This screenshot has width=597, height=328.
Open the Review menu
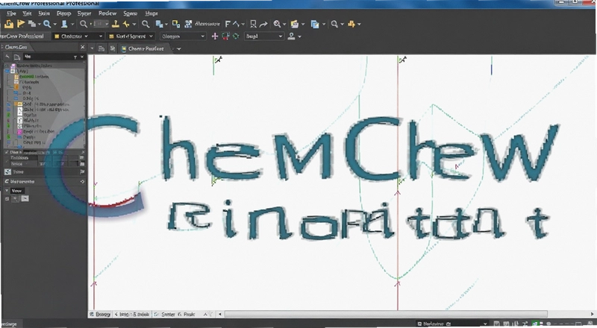[x=107, y=13]
